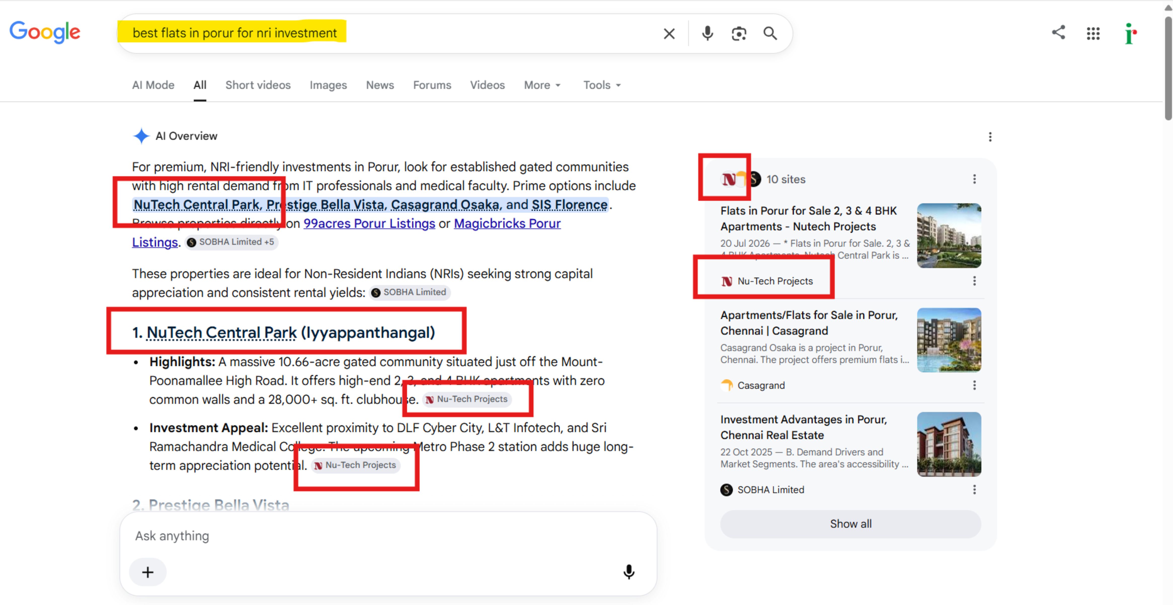Image resolution: width=1173 pixels, height=605 pixels.
Task: Click the Nu-Tech Projects favicon in sidebar
Action: (x=727, y=281)
